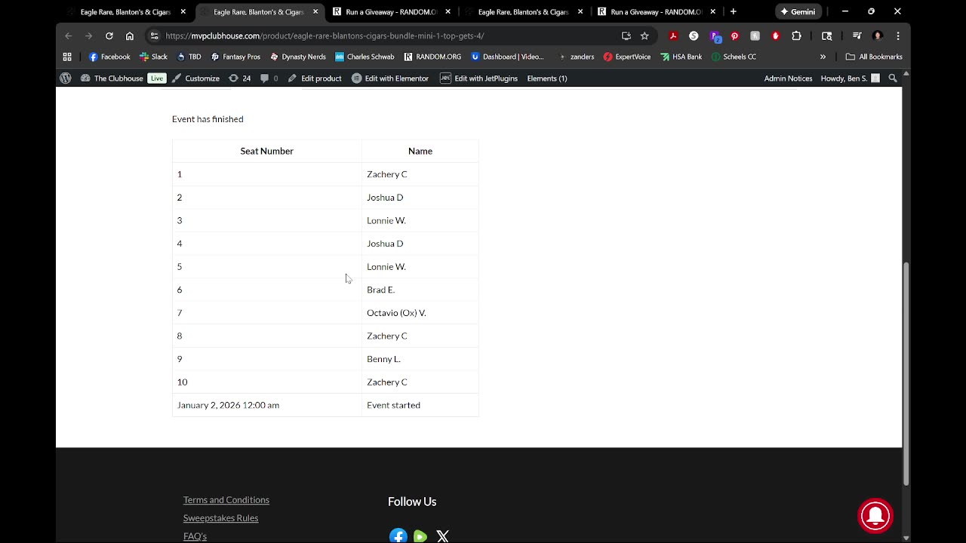This screenshot has height=543, width=966.
Task: Install app icon in address bar
Action: click(x=626, y=35)
